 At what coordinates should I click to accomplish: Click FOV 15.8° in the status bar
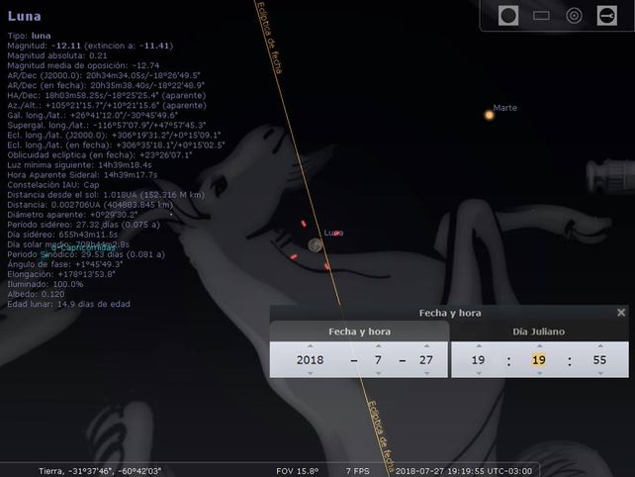coord(298,471)
